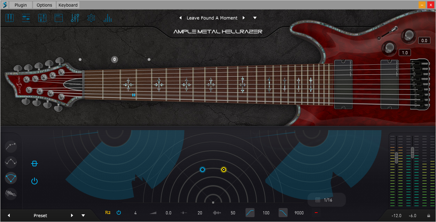Click the volume ramp icon beside 0.0
The width and height of the screenshot is (436, 222).
tap(154, 213)
